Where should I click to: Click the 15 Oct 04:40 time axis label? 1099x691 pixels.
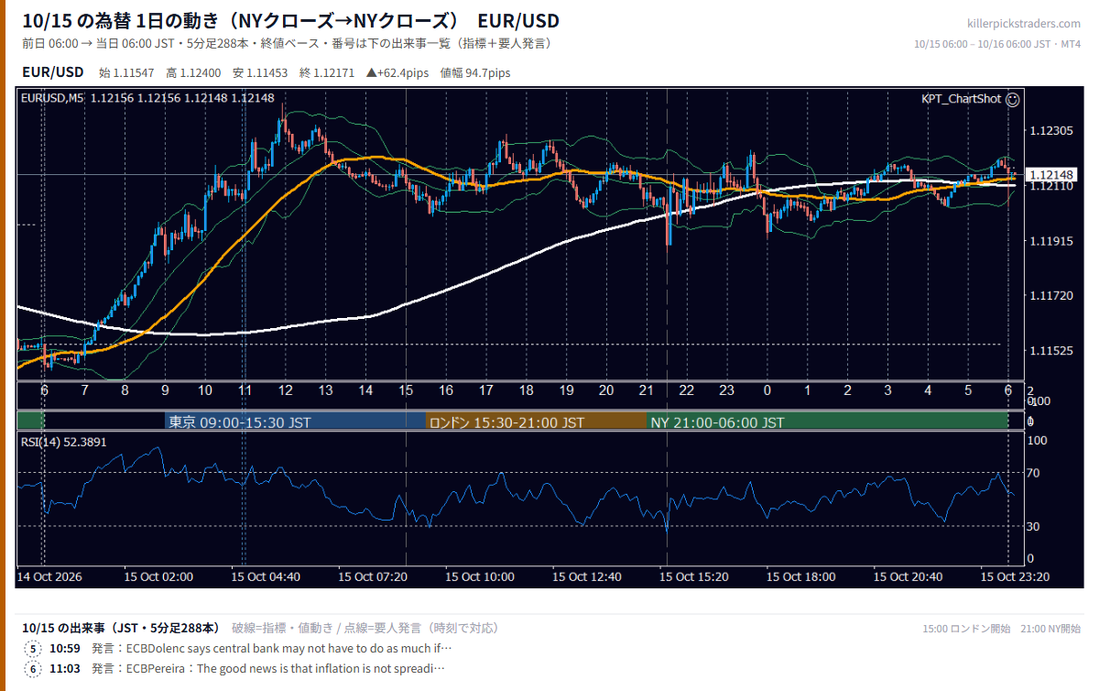tap(266, 576)
